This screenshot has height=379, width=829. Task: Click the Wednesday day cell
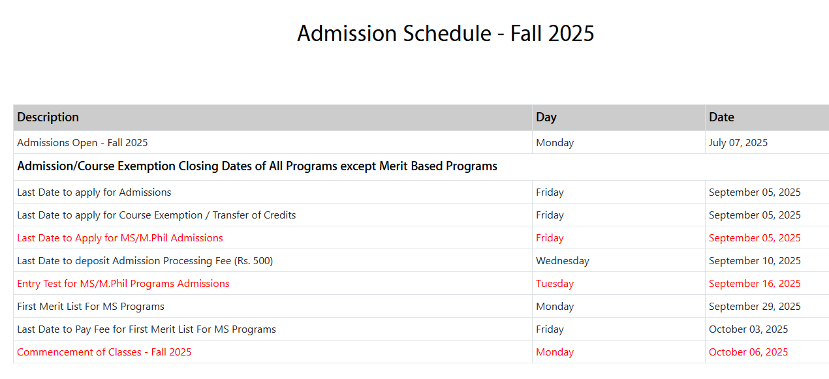[x=563, y=261]
